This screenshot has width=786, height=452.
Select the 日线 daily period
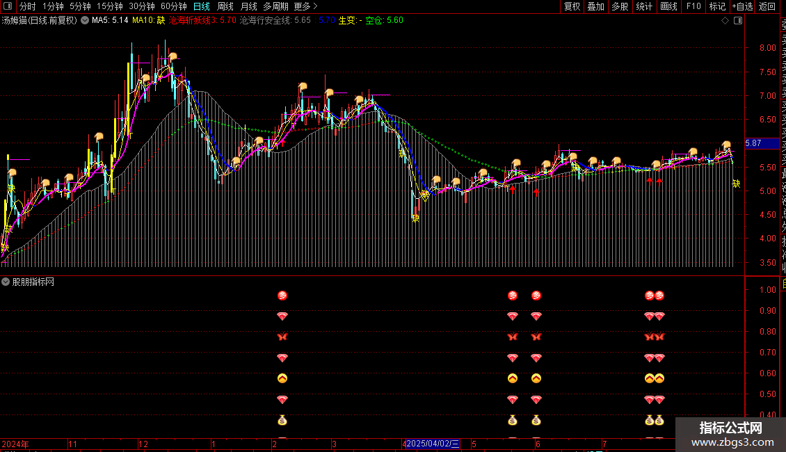[202, 6]
